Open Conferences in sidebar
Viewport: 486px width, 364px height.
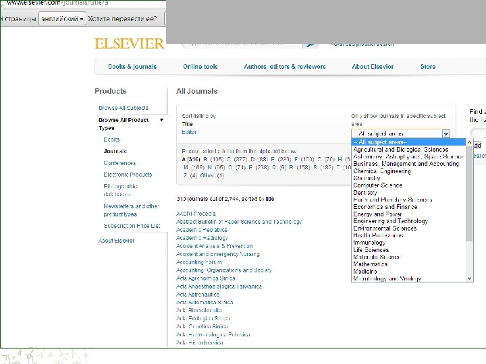[119, 163]
